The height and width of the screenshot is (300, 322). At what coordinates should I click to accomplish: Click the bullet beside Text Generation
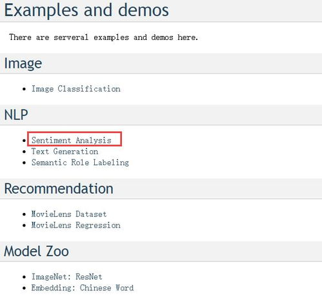[x=24, y=152]
